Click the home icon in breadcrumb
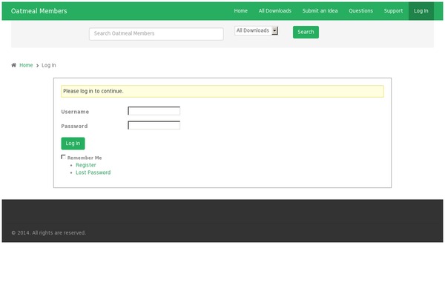 coord(13,65)
